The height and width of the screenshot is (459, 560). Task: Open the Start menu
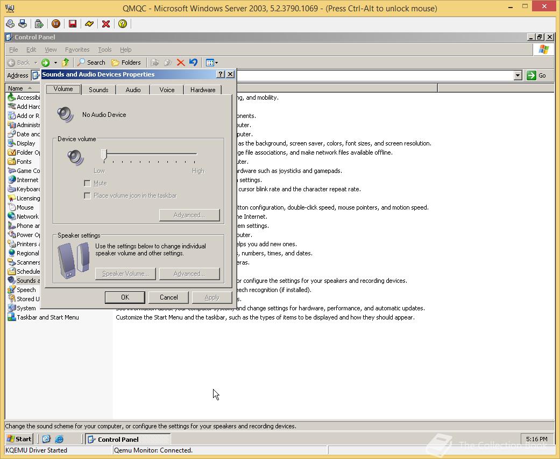[20, 439]
